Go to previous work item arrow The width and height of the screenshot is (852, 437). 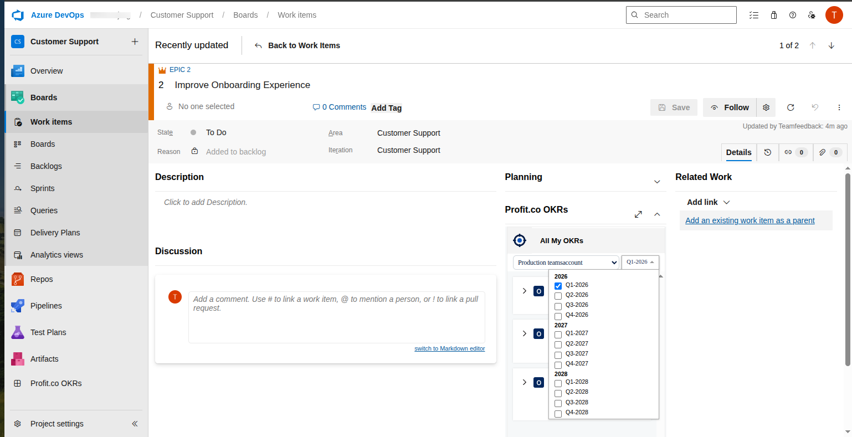coord(813,45)
